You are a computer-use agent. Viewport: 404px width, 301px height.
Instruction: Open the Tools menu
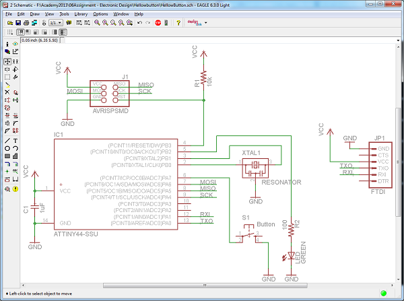pyautogui.click(x=64, y=14)
